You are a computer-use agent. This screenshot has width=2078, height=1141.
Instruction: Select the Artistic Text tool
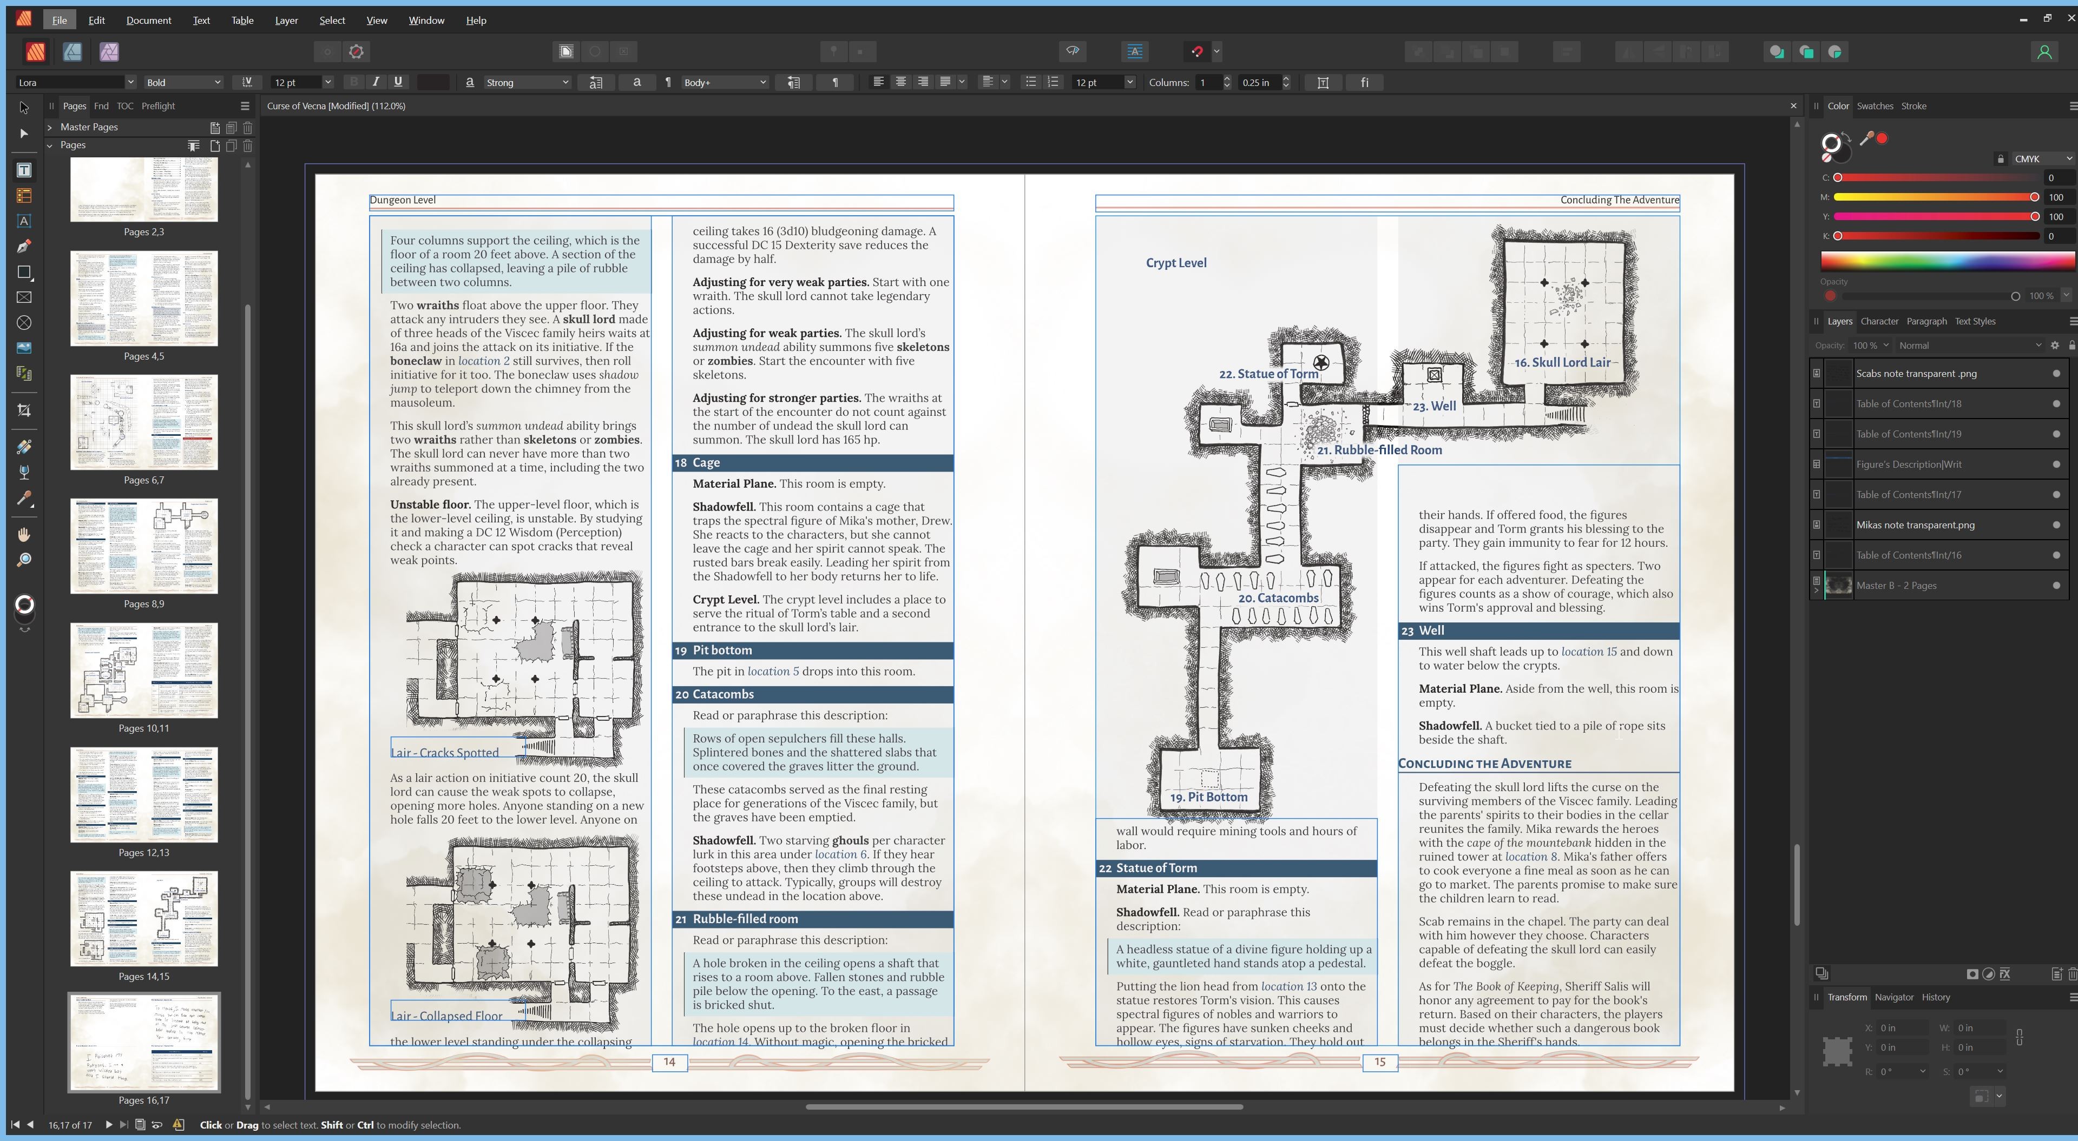[24, 221]
